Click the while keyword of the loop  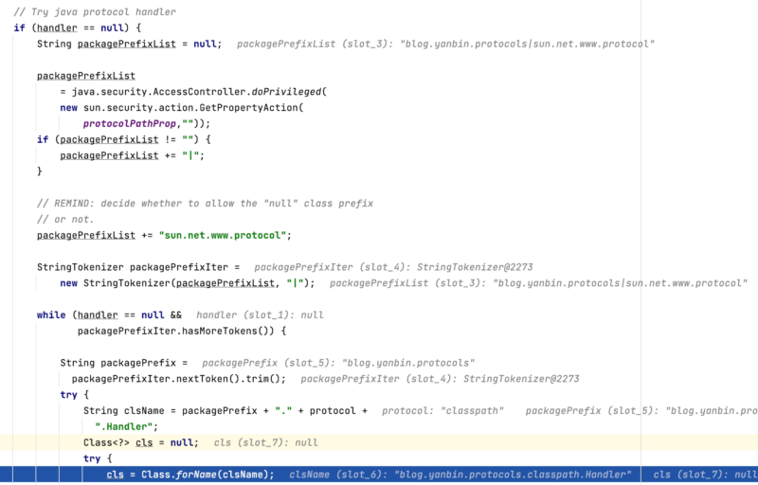coord(51,314)
